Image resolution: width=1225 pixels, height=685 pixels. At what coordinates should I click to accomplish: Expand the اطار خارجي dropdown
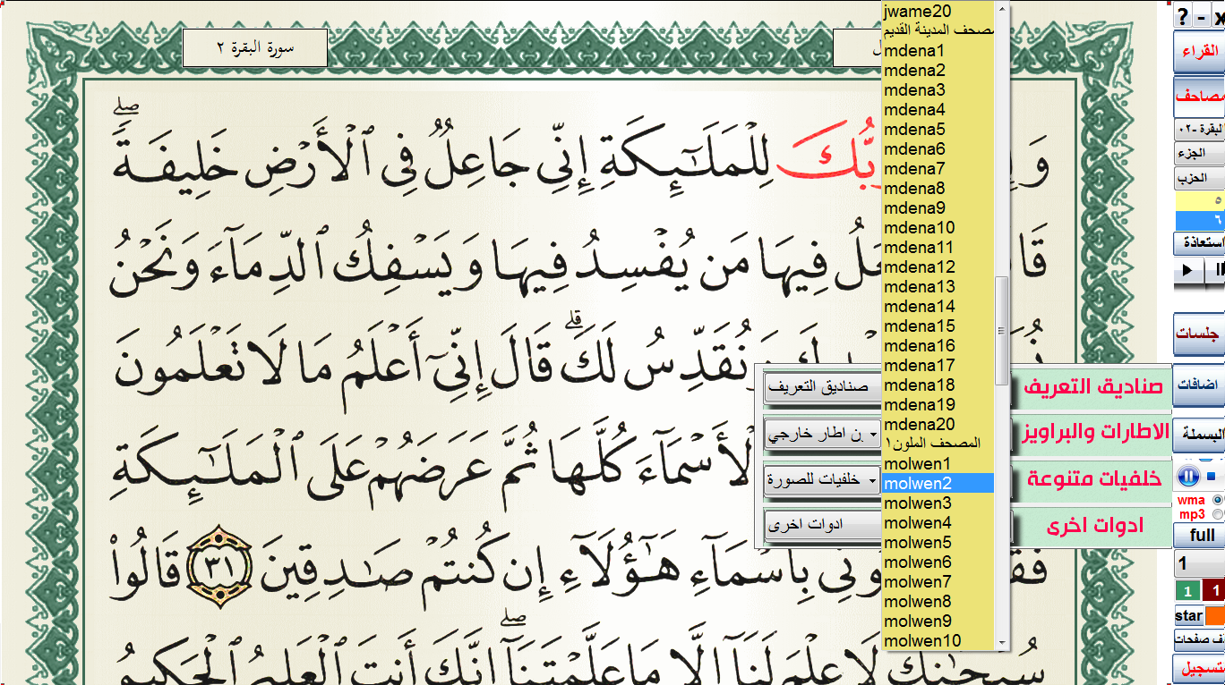(821, 436)
